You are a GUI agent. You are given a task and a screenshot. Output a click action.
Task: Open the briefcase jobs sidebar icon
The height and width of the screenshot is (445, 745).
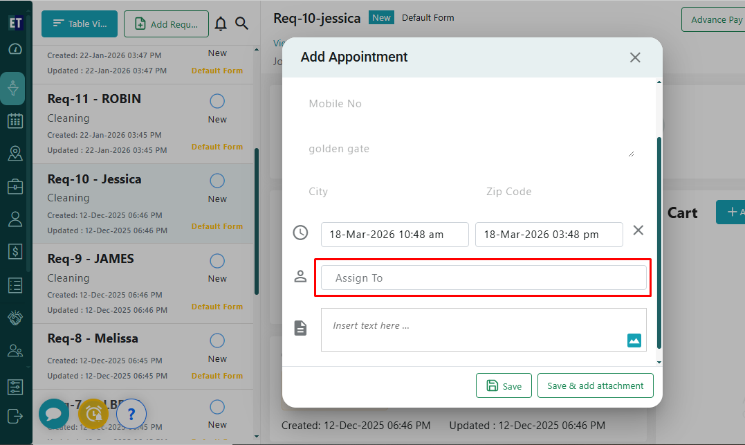(x=15, y=187)
